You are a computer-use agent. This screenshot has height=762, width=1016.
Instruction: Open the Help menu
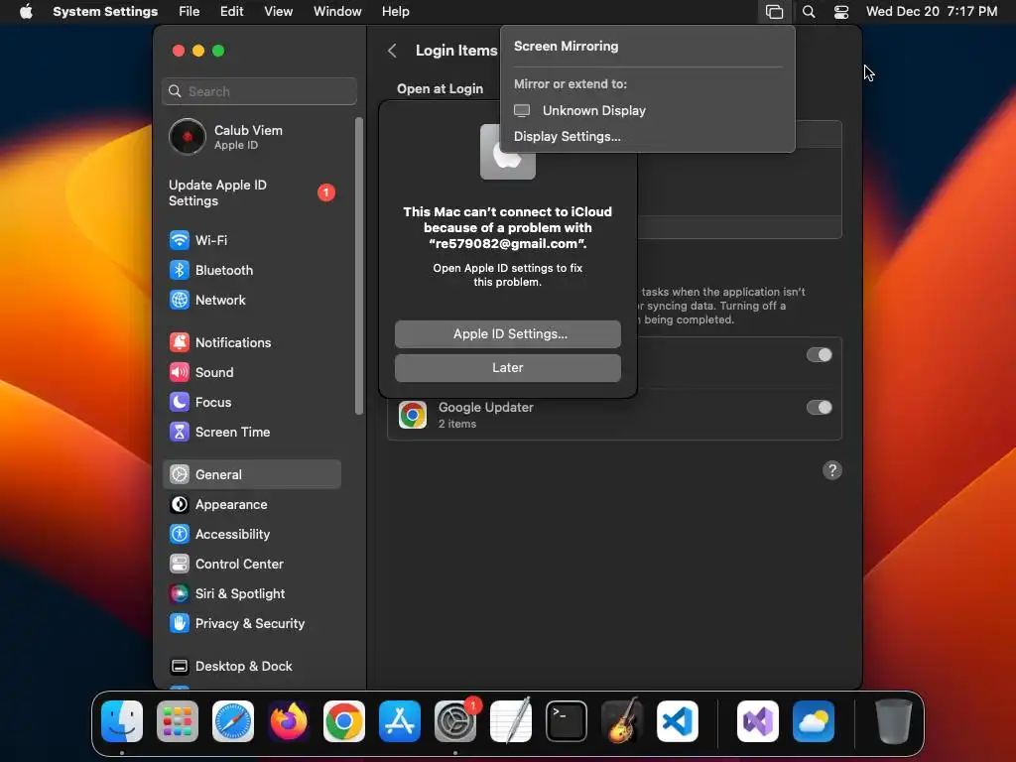coord(395,12)
